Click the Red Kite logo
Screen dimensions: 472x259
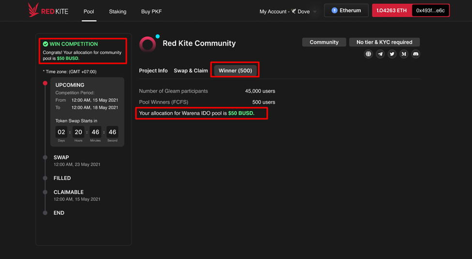coord(48,10)
